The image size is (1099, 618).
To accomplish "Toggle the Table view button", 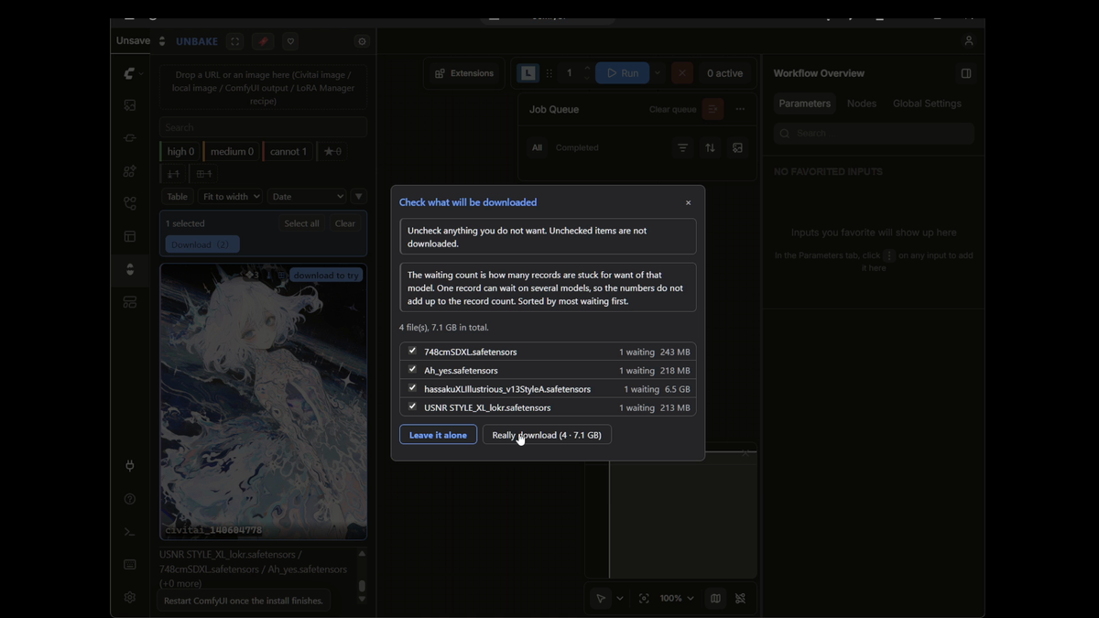I will point(177,197).
